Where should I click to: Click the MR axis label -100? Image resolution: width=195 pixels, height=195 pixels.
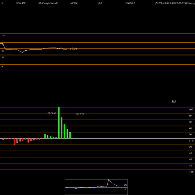[x=191, y=172]
